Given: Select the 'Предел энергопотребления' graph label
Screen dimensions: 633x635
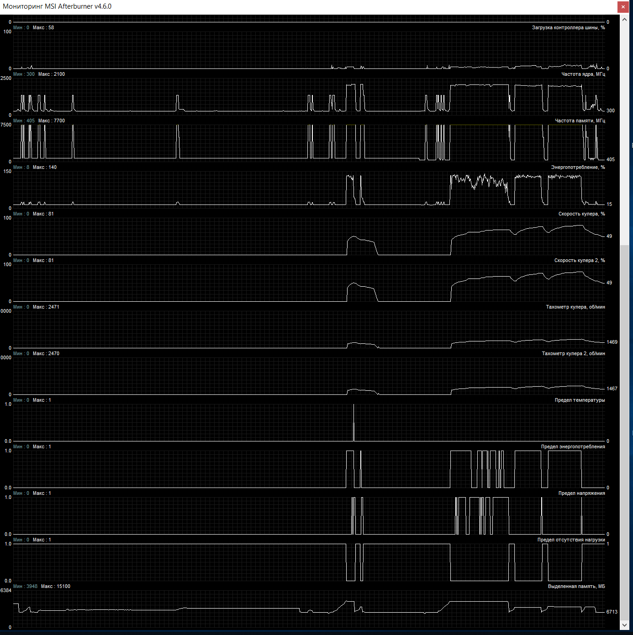Looking at the screenshot, I should point(573,446).
